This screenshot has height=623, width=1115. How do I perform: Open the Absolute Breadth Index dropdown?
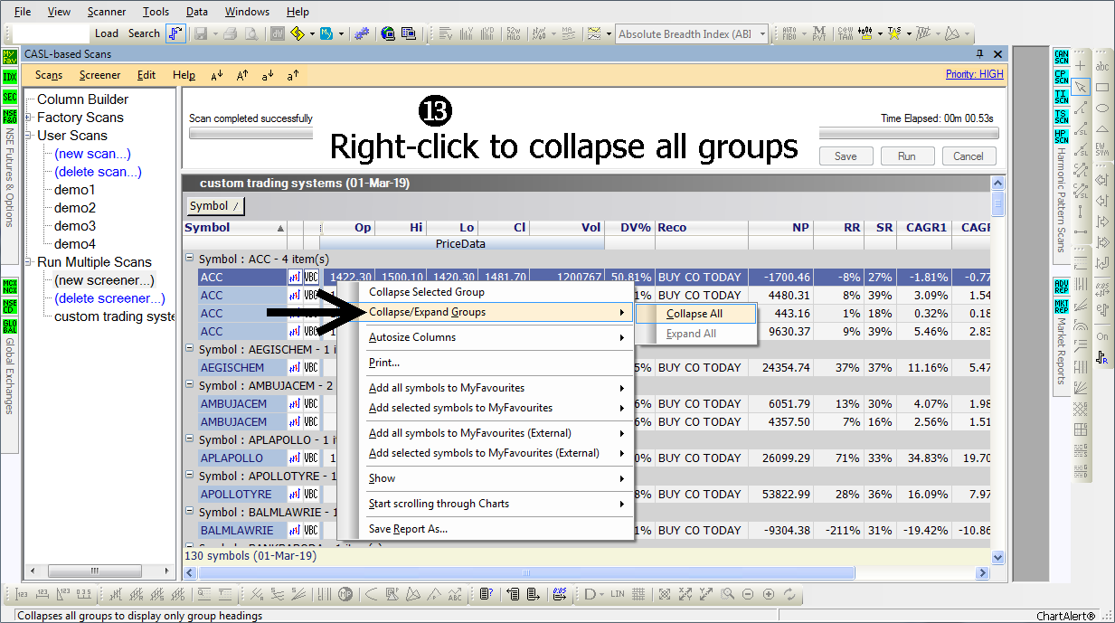[762, 34]
